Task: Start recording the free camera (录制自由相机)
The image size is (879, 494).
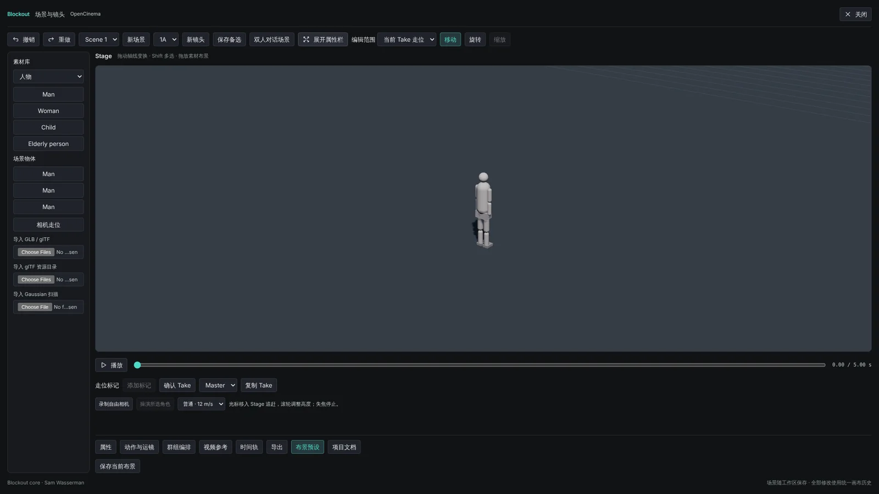Action: [x=114, y=404]
